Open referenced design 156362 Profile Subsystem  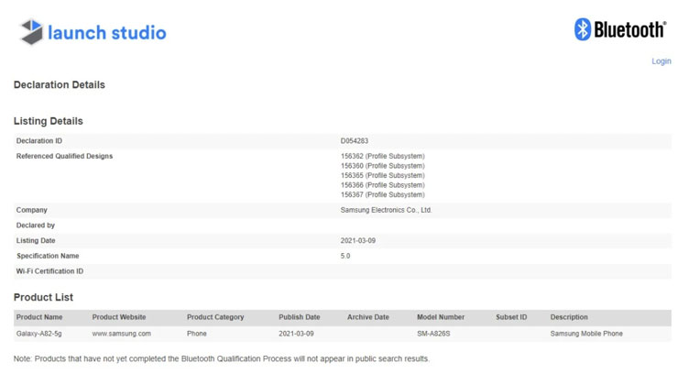382,156
